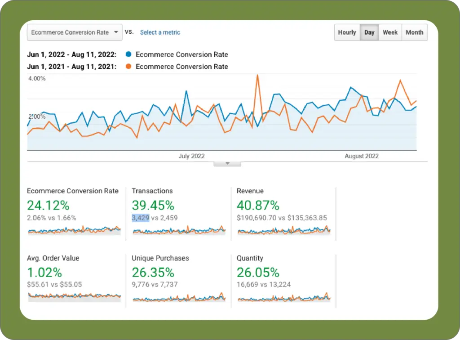
Task: Change the chart interval to Month
Action: point(414,32)
